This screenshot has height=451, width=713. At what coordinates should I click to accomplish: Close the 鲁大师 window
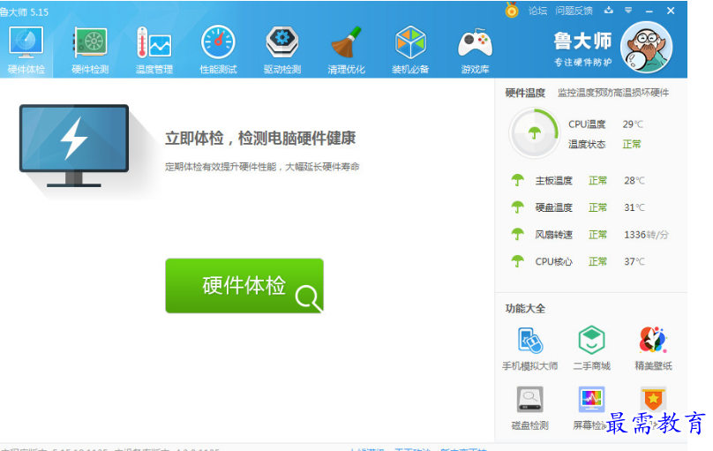pyautogui.click(x=671, y=11)
